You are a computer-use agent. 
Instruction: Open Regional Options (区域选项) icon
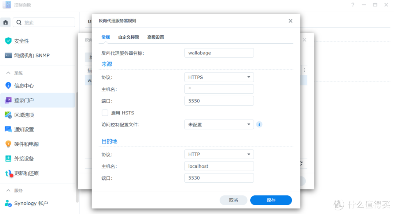coord(8,115)
